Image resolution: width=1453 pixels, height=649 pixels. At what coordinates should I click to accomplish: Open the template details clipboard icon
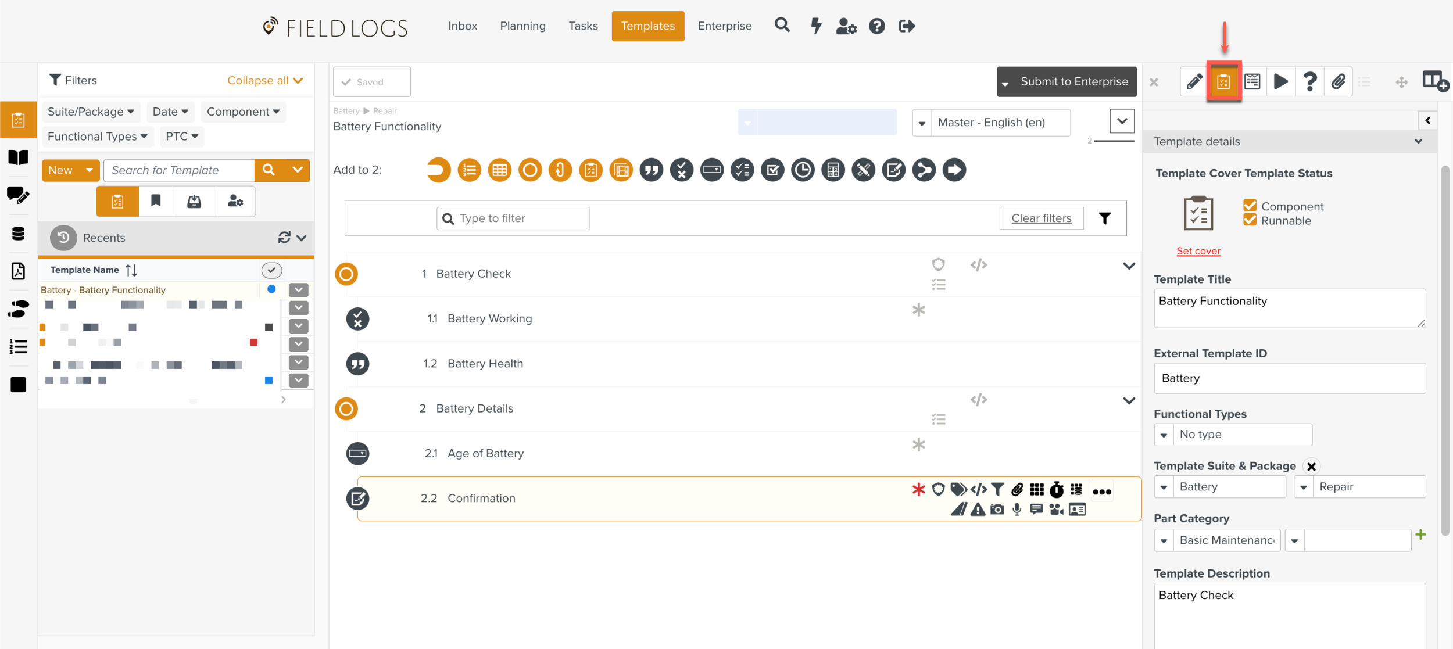click(1223, 81)
